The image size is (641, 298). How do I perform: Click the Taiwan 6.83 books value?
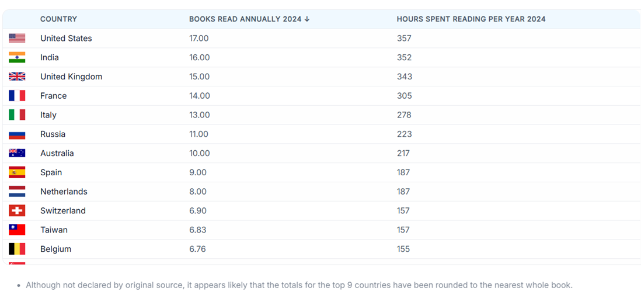[x=198, y=230]
